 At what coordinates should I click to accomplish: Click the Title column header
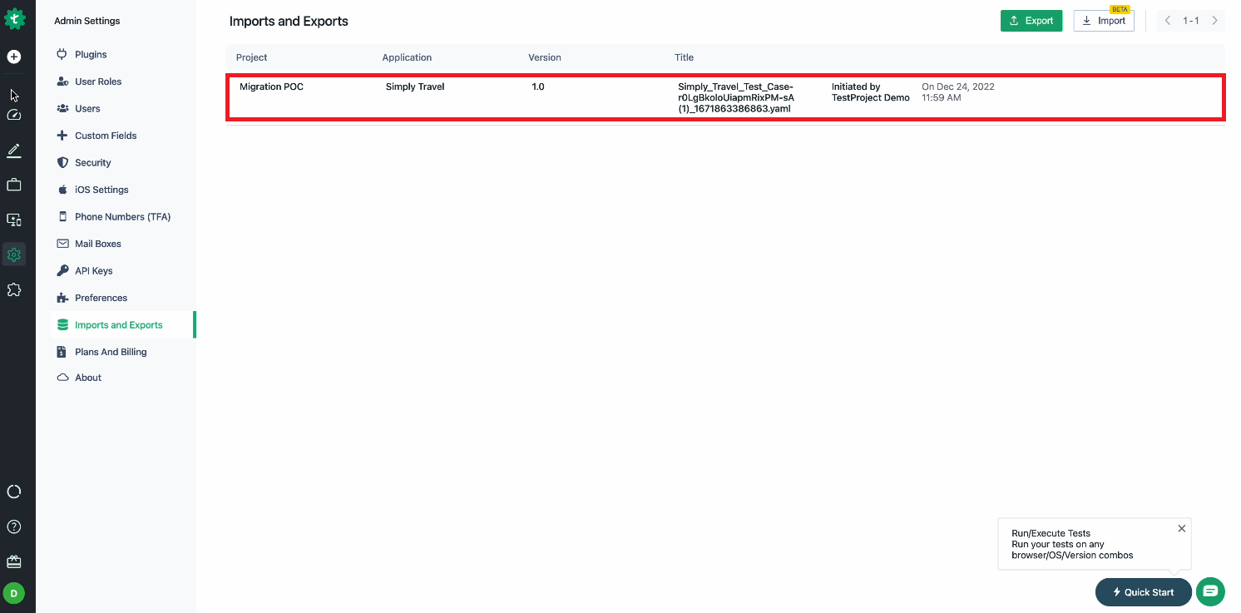[x=684, y=57]
